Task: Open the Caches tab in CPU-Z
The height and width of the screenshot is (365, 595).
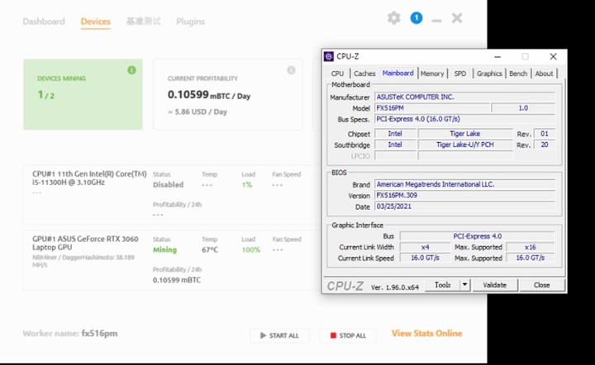Action: (x=364, y=73)
